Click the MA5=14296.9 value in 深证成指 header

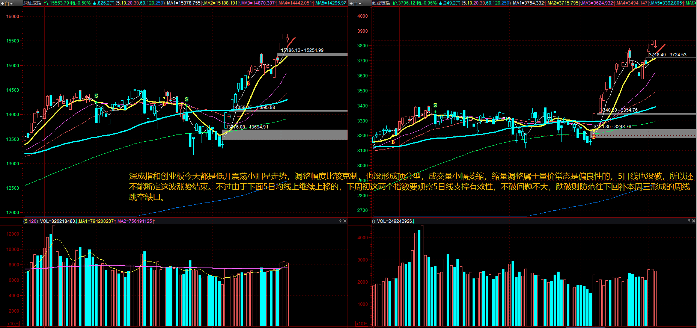coord(331,3)
